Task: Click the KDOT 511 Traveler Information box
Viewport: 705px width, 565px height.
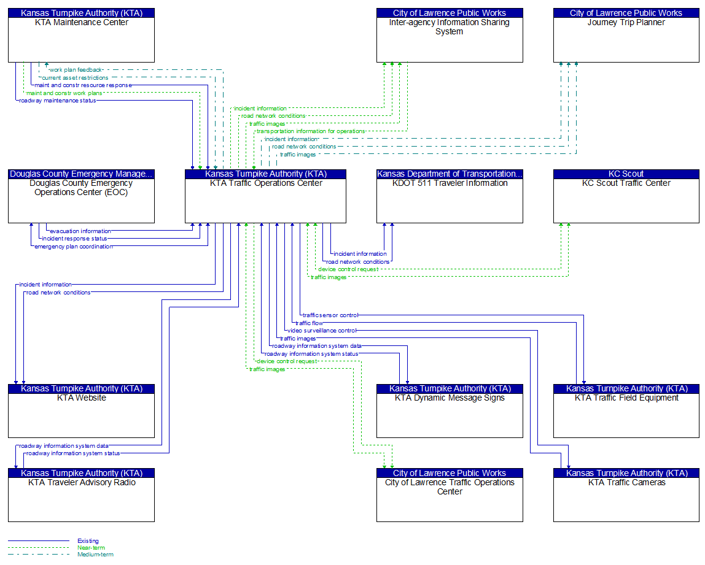Action: [450, 196]
